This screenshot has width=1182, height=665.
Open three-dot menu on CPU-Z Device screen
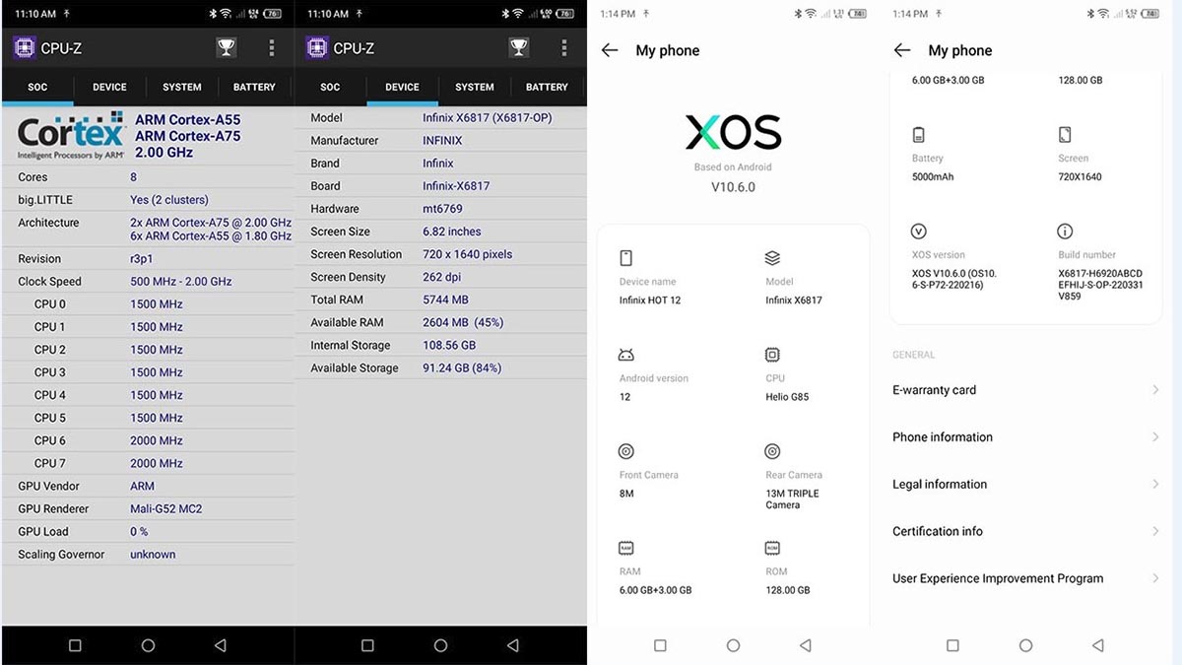tap(564, 48)
